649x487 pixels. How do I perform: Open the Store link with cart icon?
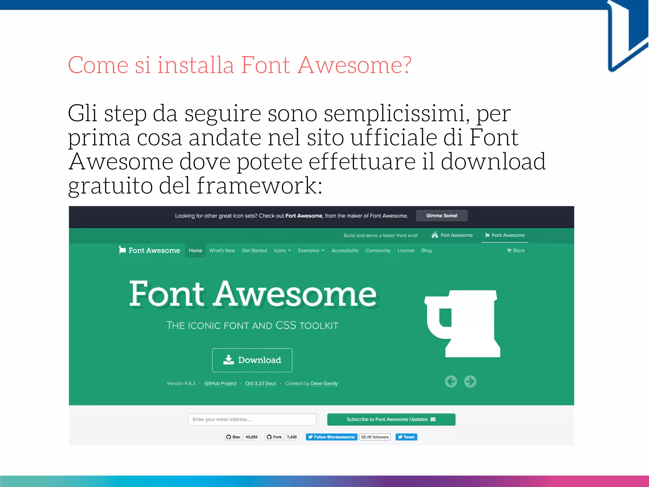click(516, 250)
